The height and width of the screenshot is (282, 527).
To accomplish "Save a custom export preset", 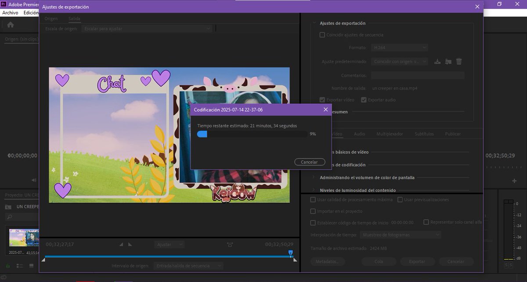I will (x=437, y=61).
